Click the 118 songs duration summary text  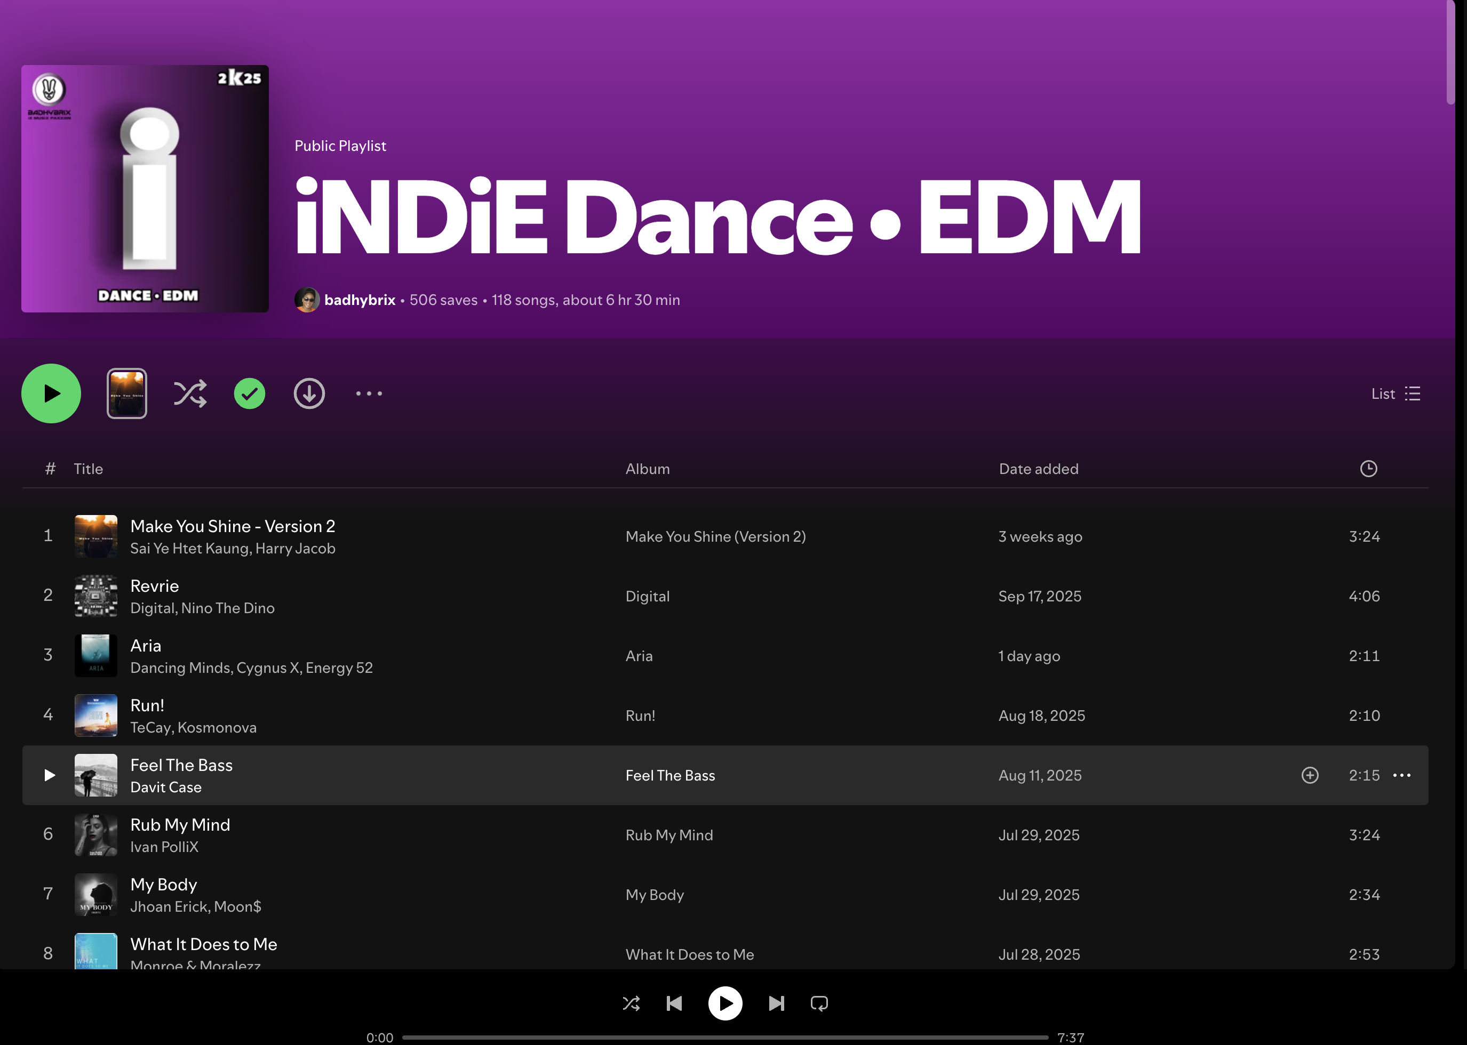586,300
